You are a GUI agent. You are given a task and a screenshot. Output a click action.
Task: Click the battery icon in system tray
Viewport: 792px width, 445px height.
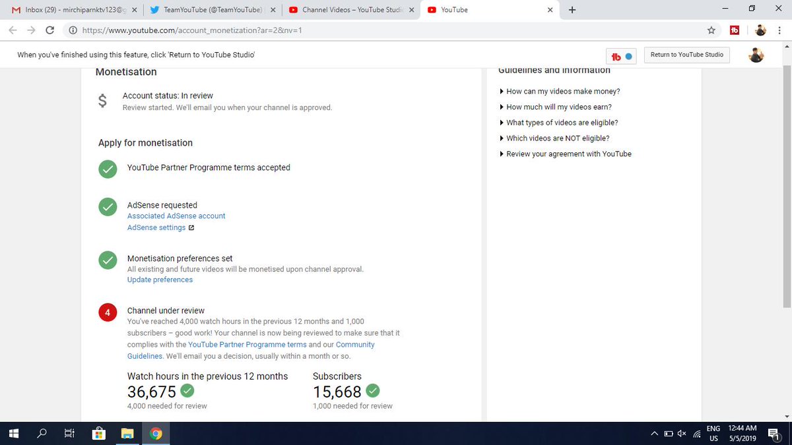click(669, 434)
